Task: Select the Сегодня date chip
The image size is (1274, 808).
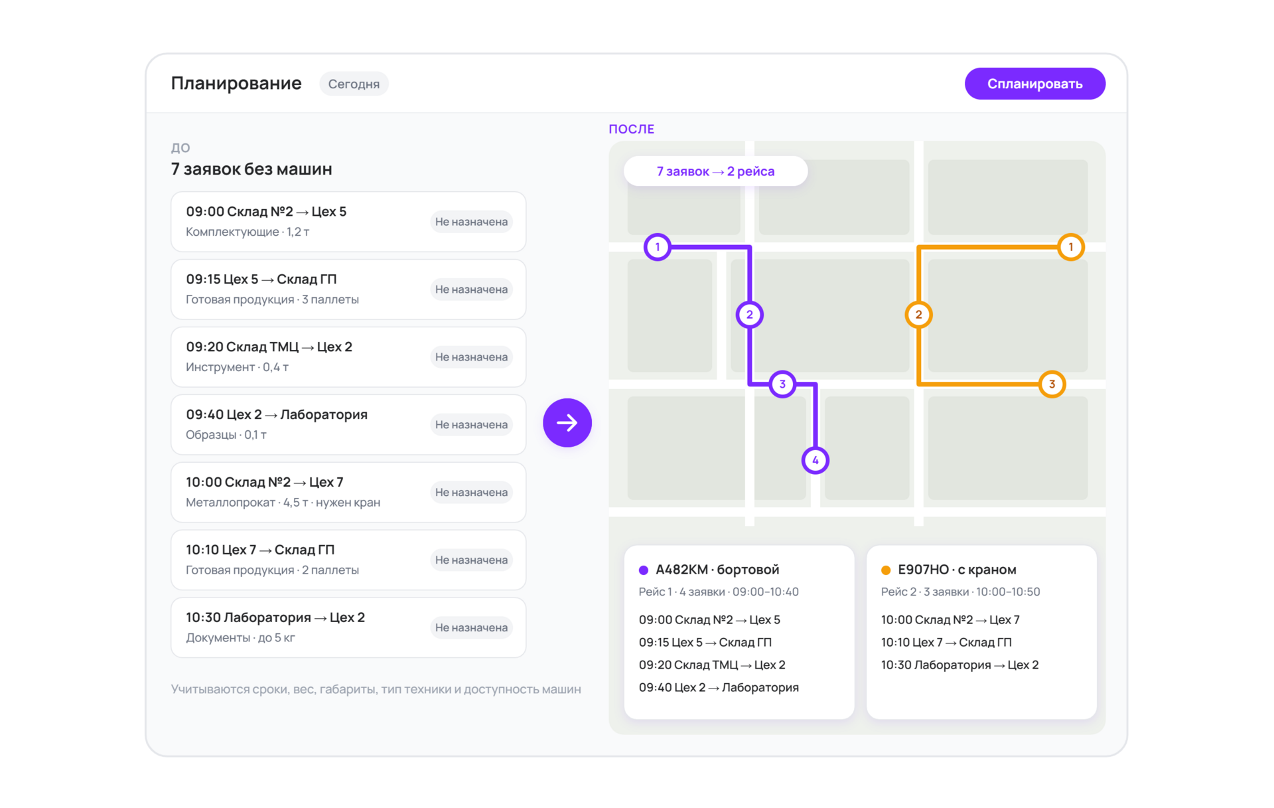Action: [x=354, y=84]
